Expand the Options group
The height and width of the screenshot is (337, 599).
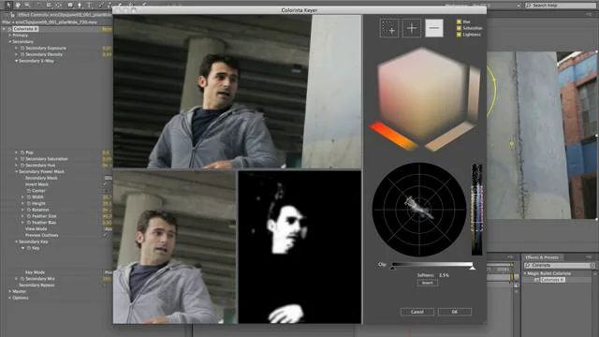coord(10,298)
